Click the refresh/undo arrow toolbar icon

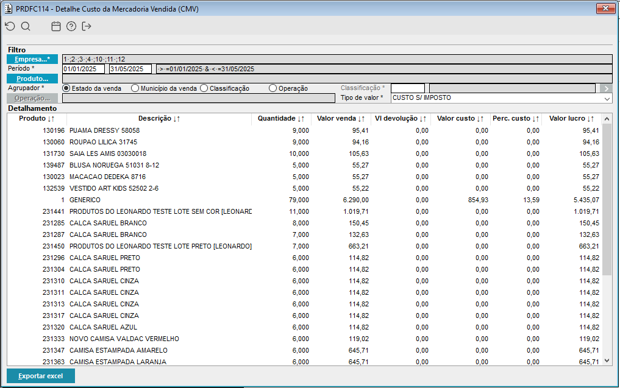(10, 26)
